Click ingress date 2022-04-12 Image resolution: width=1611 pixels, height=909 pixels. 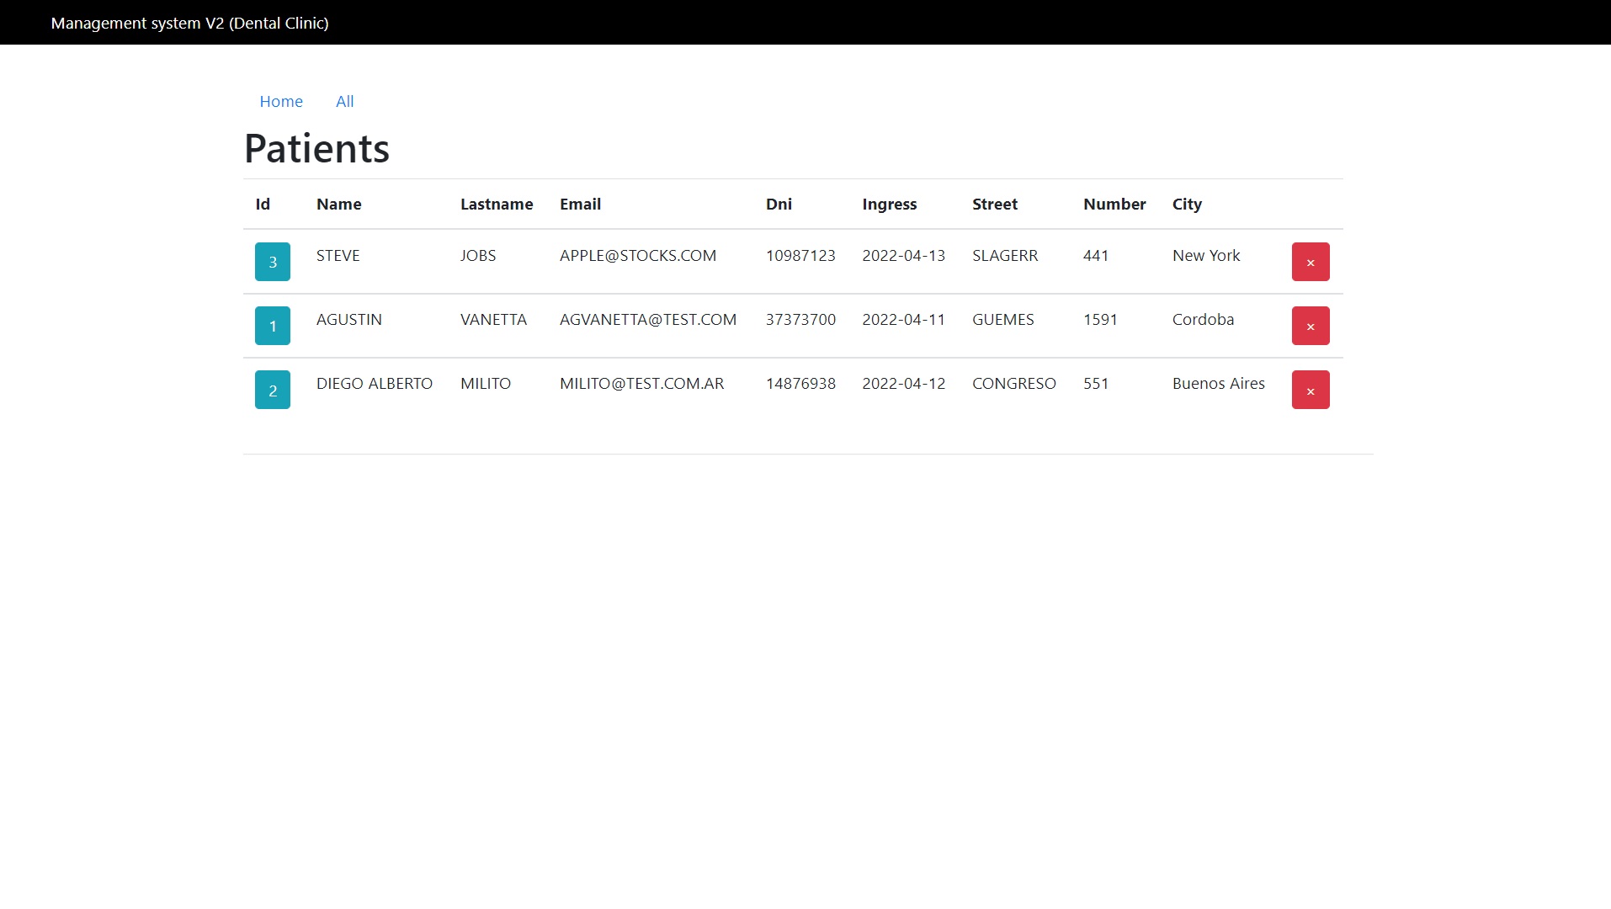tap(903, 383)
